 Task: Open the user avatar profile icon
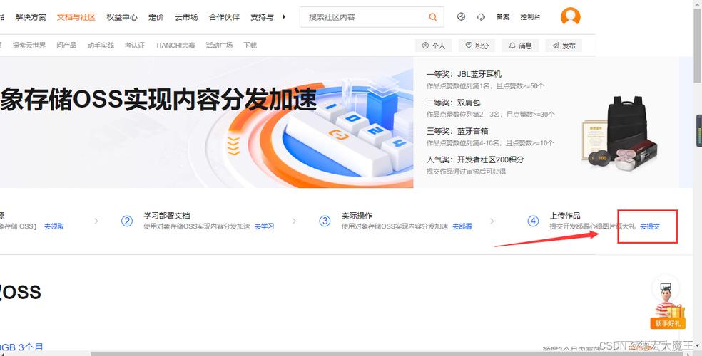(571, 16)
